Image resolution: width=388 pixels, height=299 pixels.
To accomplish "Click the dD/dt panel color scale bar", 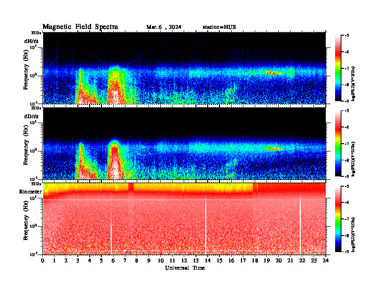I will tap(338, 144).
